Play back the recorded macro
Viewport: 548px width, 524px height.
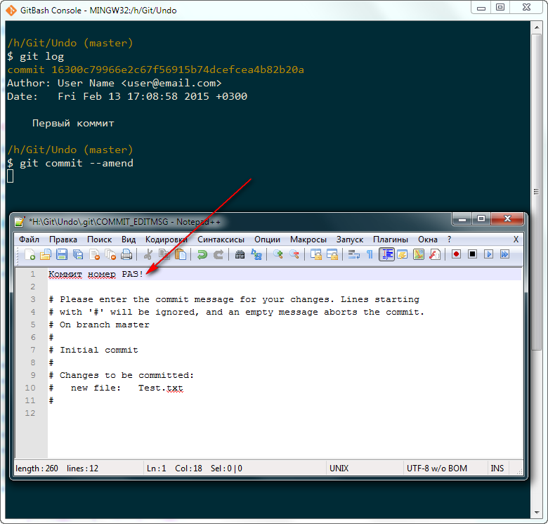click(x=488, y=254)
